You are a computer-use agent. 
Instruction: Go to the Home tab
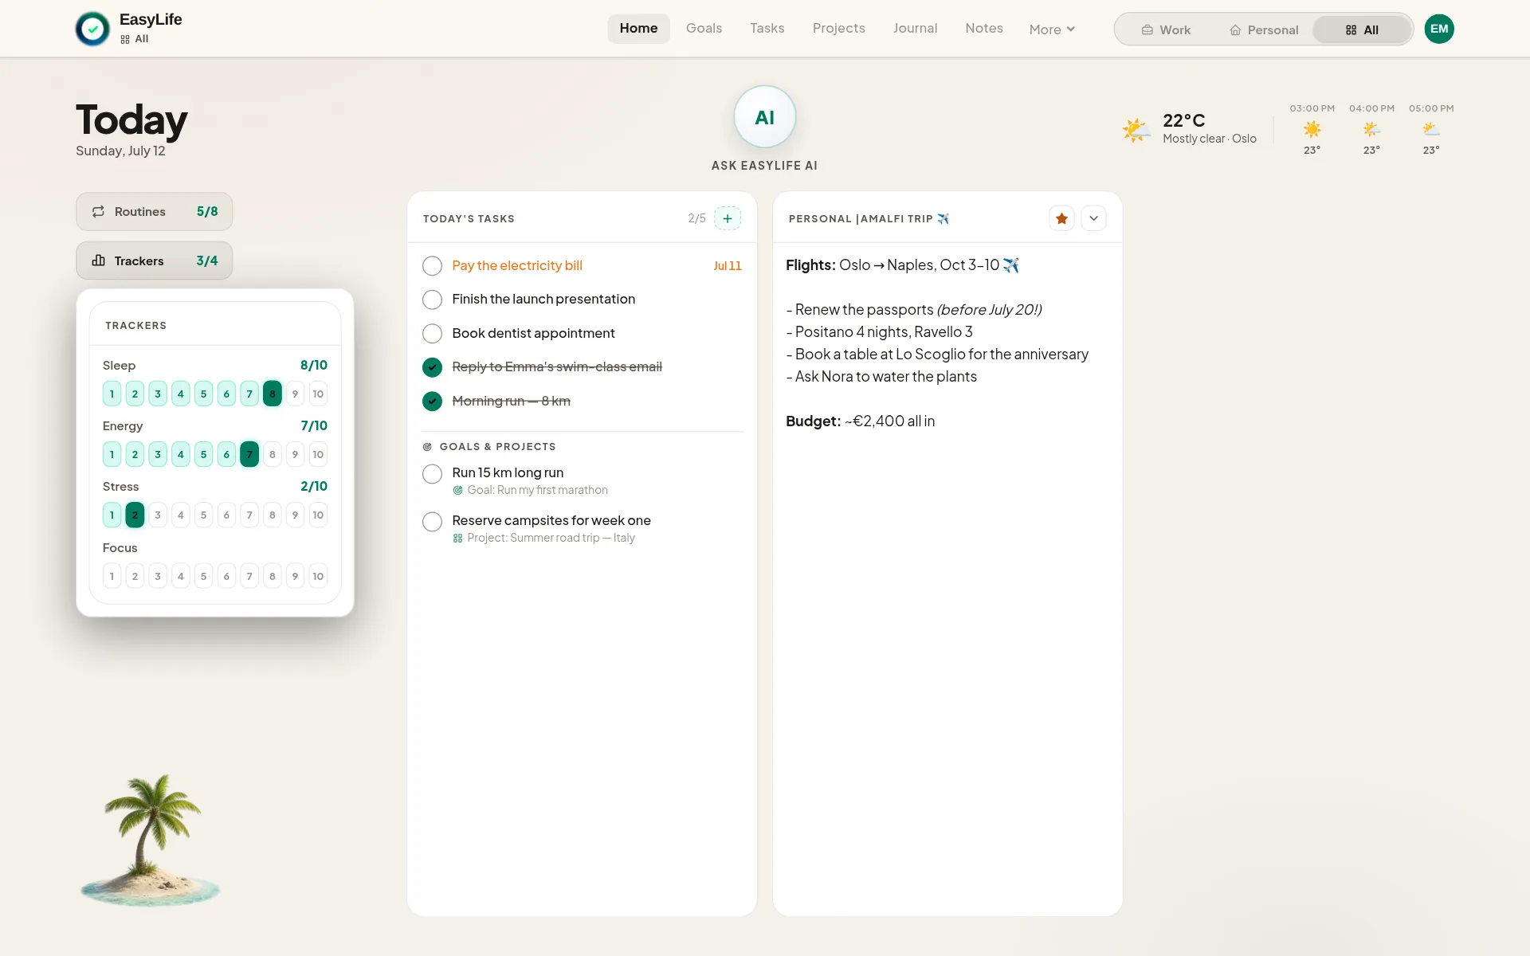pos(638,29)
